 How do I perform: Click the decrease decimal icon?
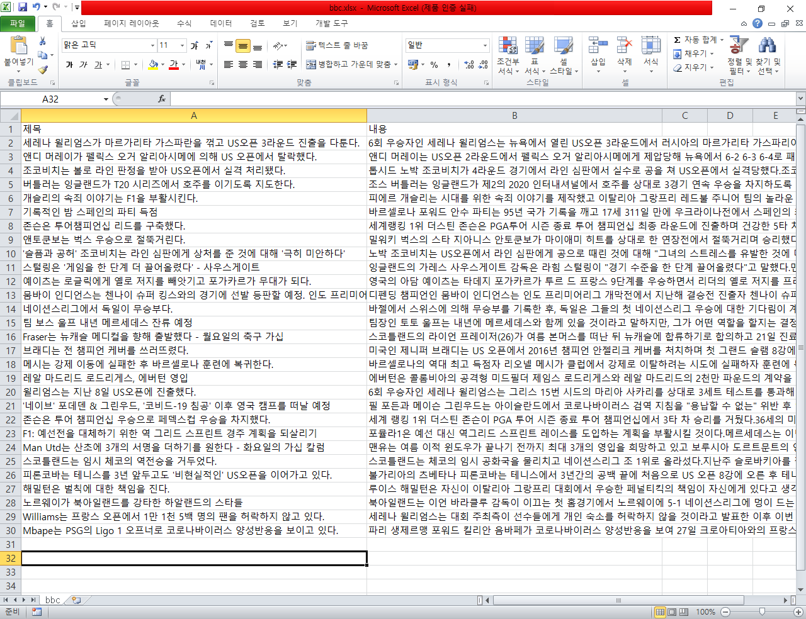[484, 64]
